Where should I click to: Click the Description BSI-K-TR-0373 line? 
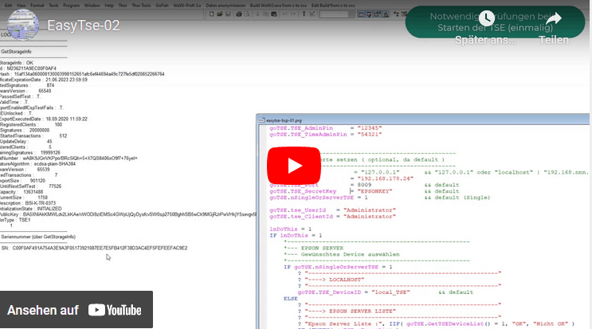(x=28, y=203)
